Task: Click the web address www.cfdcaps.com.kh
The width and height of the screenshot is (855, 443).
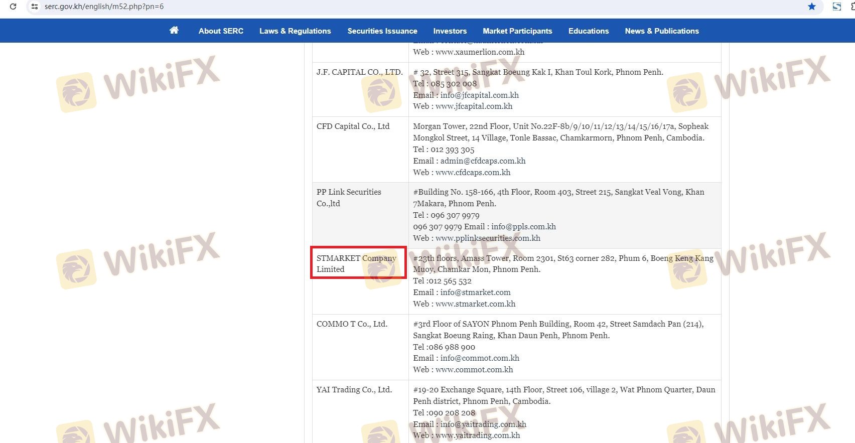Action: 473,173
